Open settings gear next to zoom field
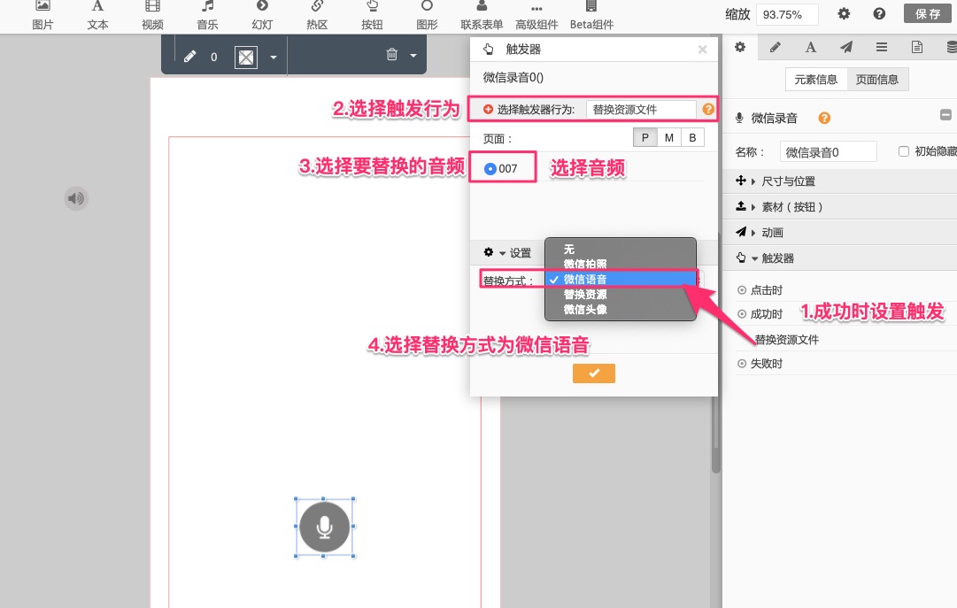 click(x=844, y=14)
